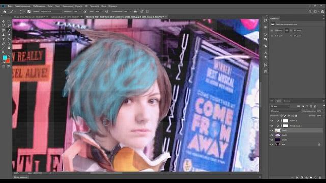Click the foreground cyan color swatch
Image resolution: width=326 pixels, height=183 pixels.
click(x=5, y=57)
